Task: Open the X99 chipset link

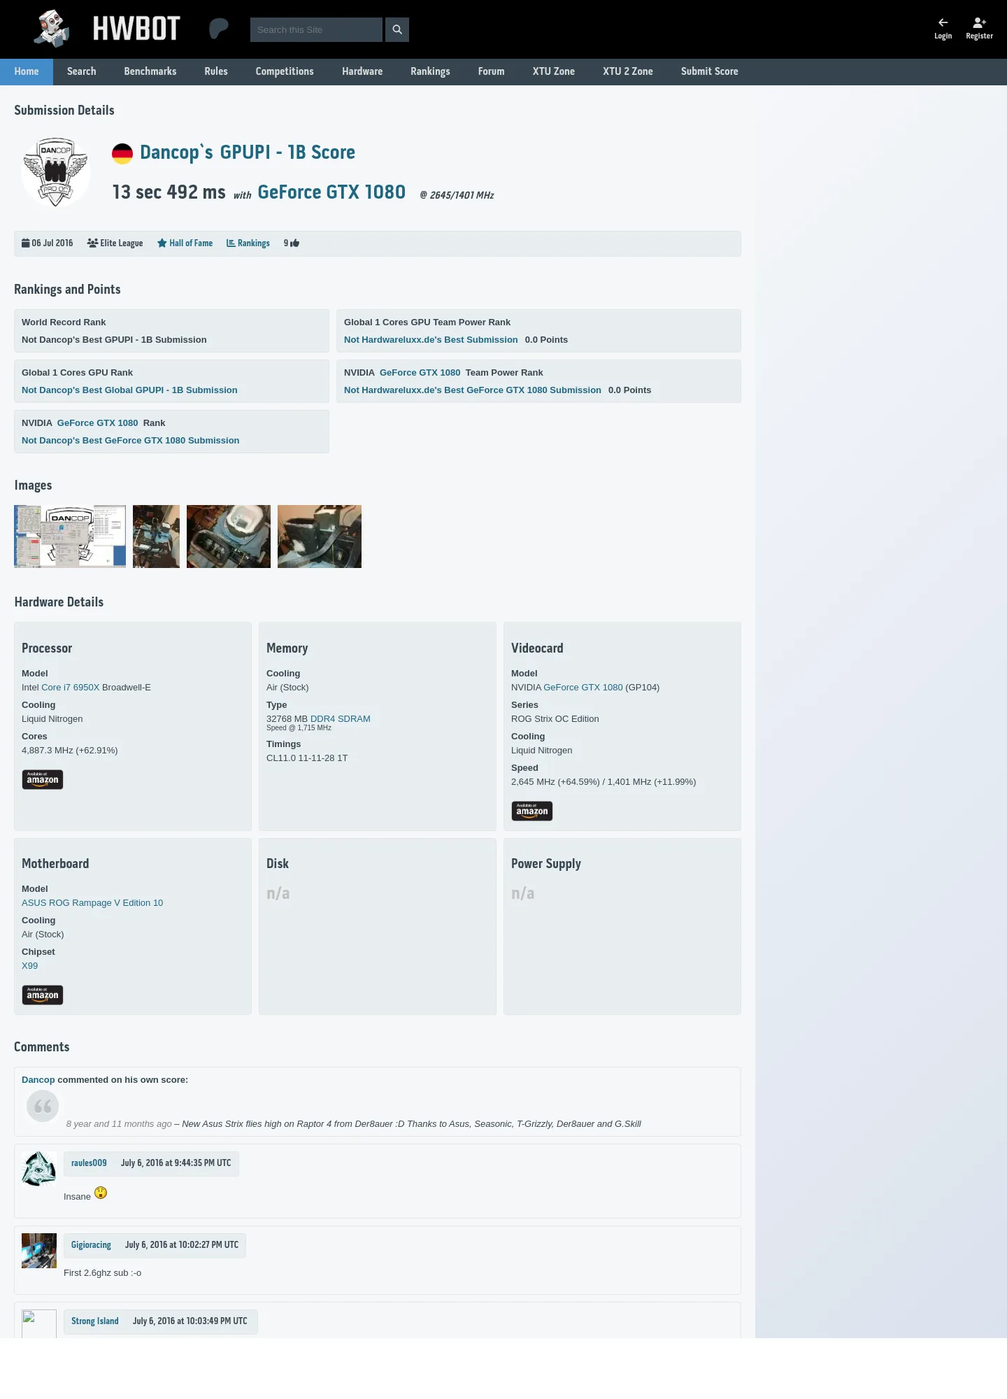Action: (30, 966)
